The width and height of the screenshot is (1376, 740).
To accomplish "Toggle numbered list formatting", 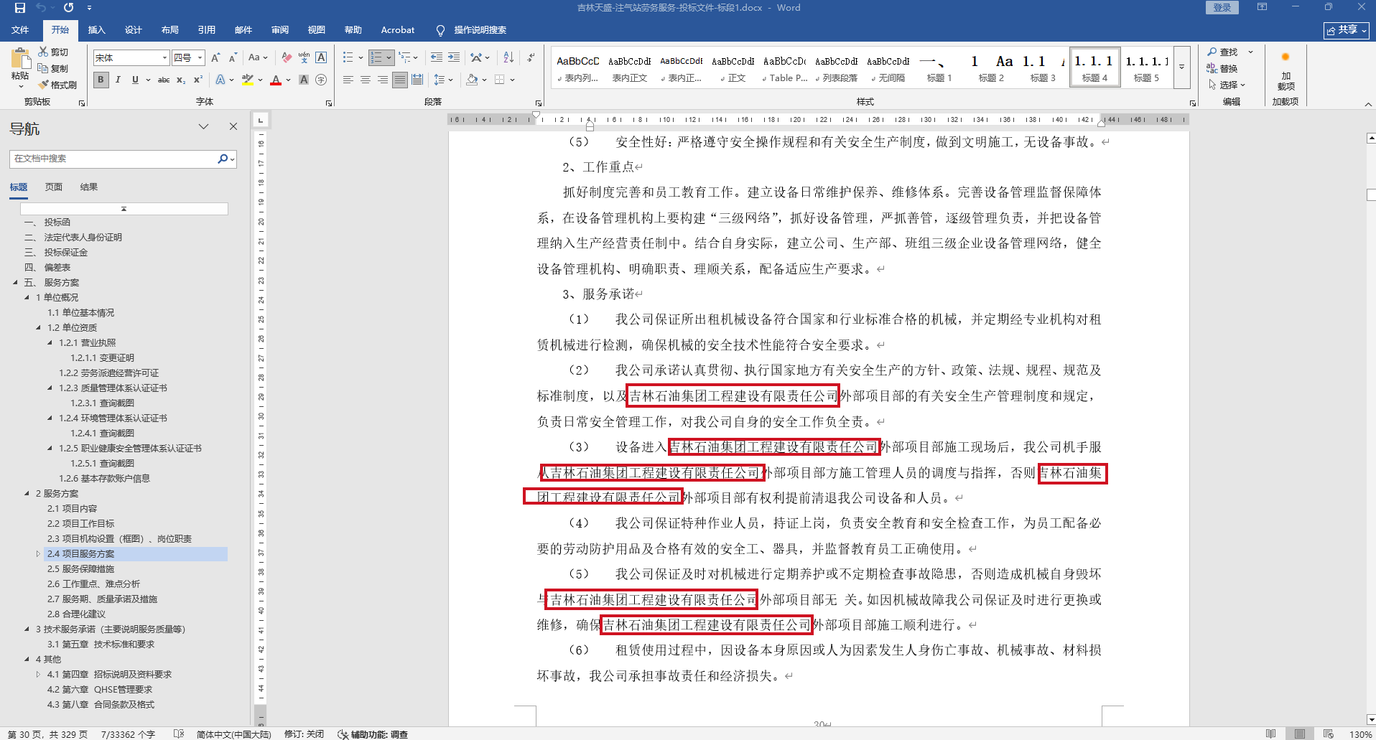I will click(x=376, y=57).
